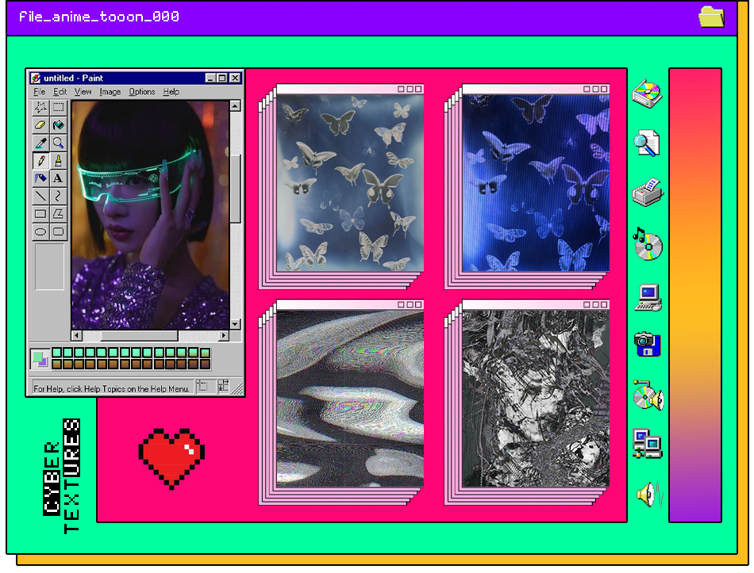Select the Magnifier tool
Screen dimensions: 754x573
(x=58, y=143)
